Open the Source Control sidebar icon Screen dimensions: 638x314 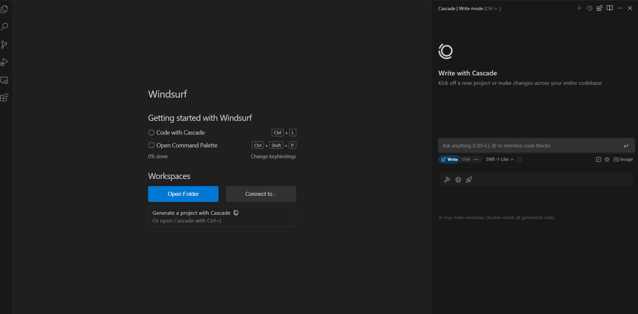pos(4,44)
